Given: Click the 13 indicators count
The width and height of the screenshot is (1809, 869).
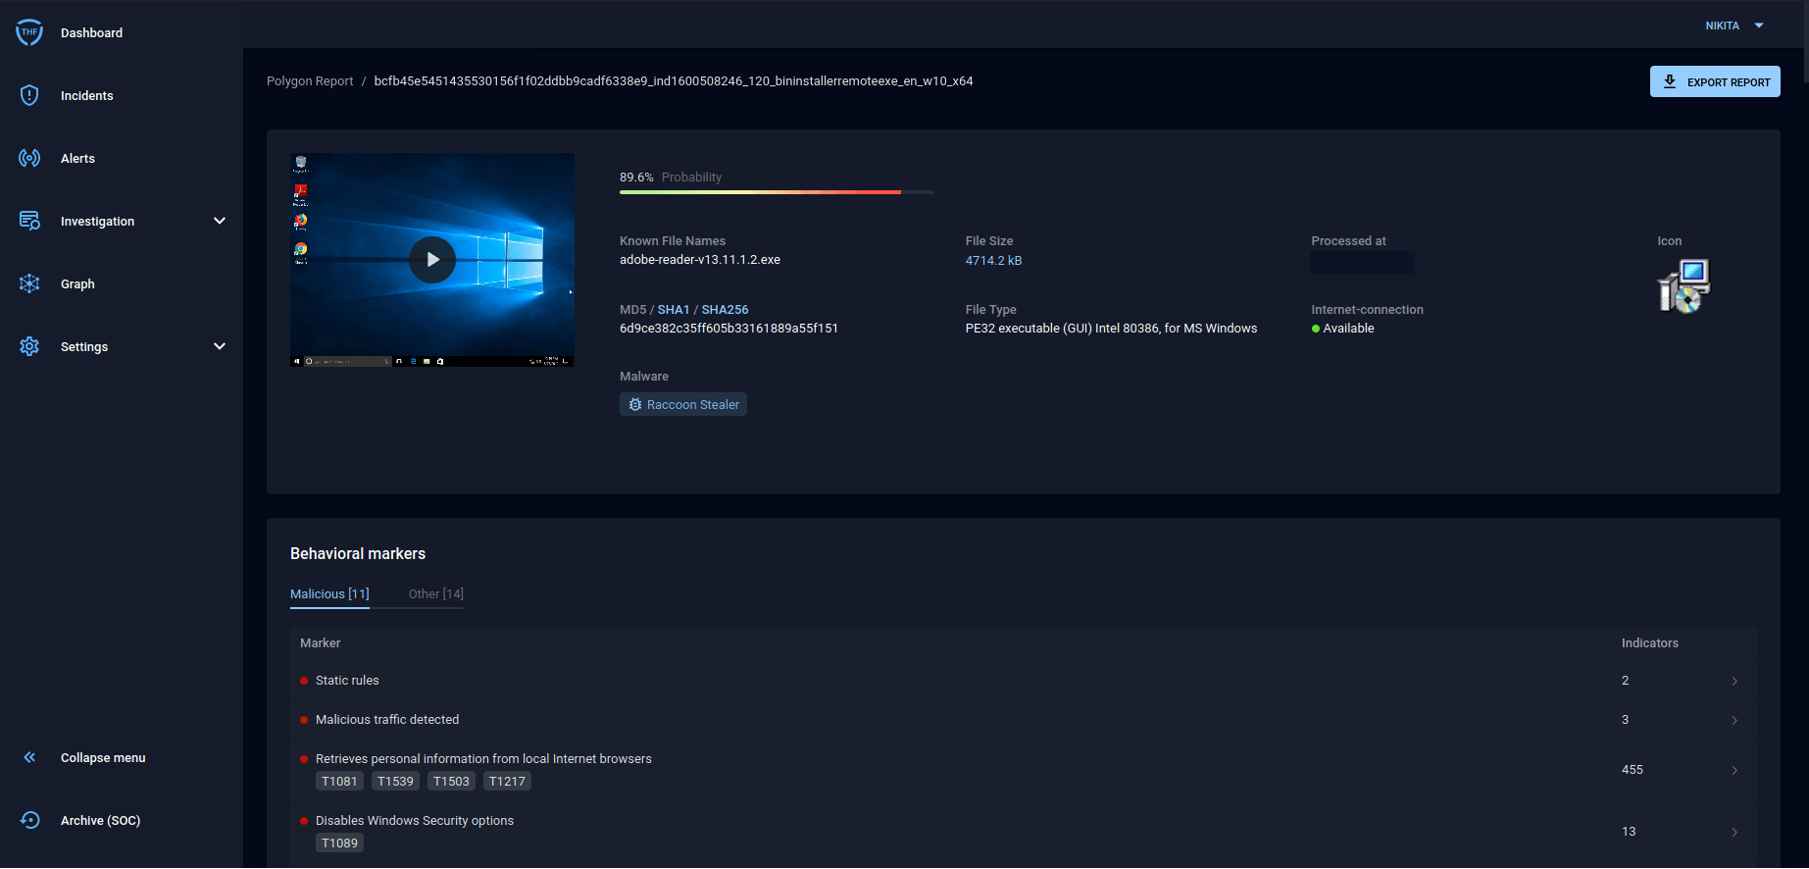Looking at the screenshot, I should pyautogui.click(x=1629, y=832).
